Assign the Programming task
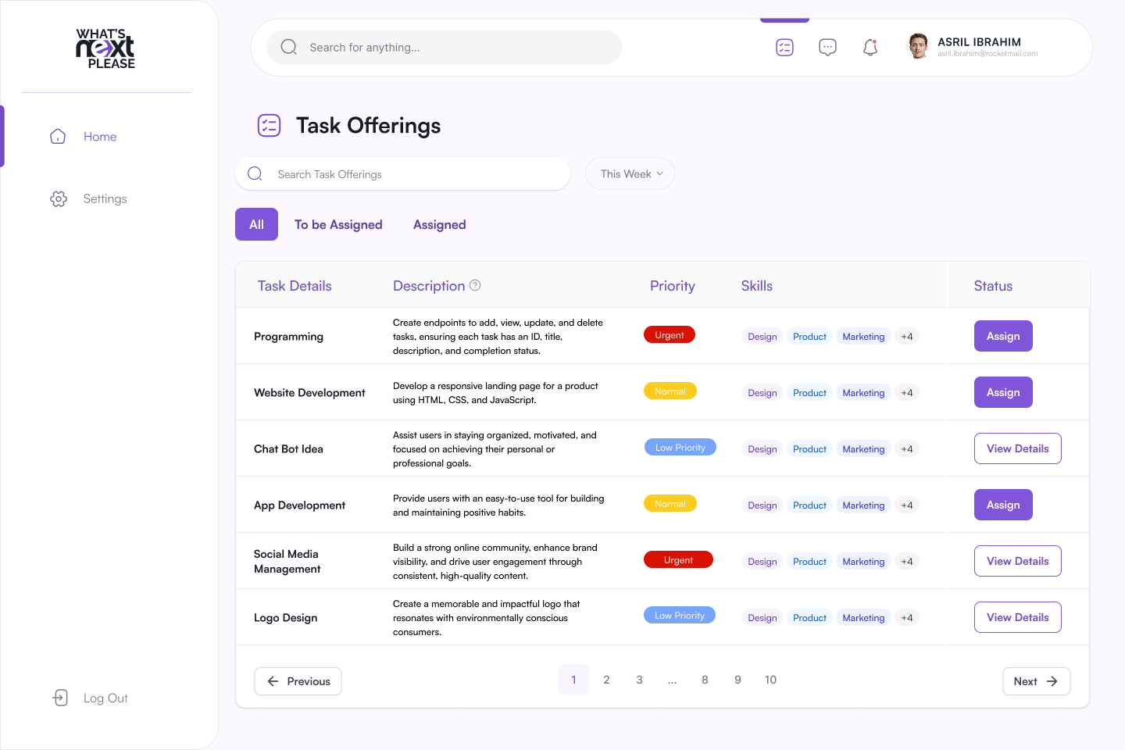The width and height of the screenshot is (1125, 750). tap(1002, 337)
